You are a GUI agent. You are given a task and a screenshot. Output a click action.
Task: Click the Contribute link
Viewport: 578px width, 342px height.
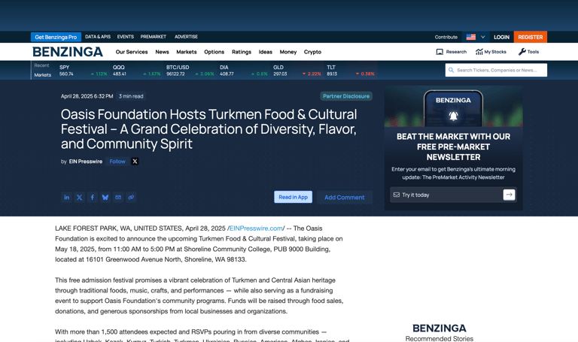[x=446, y=37]
